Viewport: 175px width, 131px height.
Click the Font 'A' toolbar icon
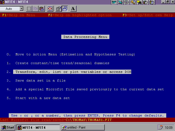(73, 9)
